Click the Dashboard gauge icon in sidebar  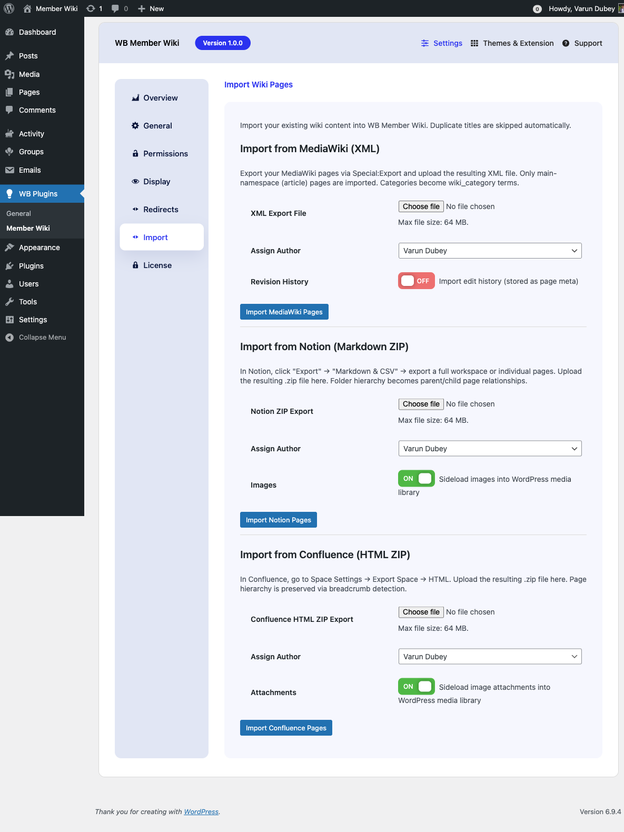coord(9,32)
